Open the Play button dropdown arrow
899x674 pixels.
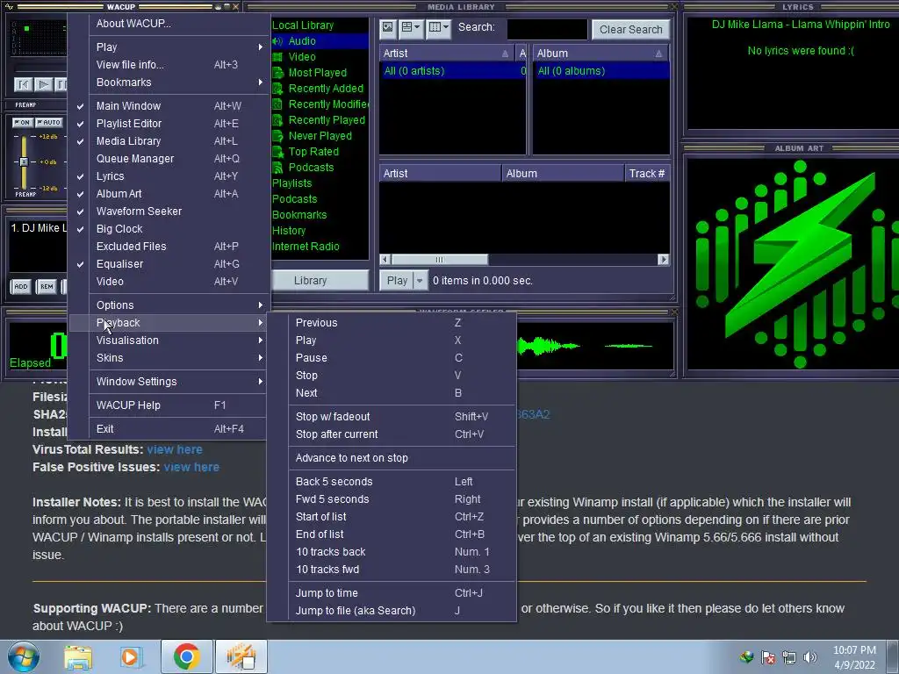(421, 281)
